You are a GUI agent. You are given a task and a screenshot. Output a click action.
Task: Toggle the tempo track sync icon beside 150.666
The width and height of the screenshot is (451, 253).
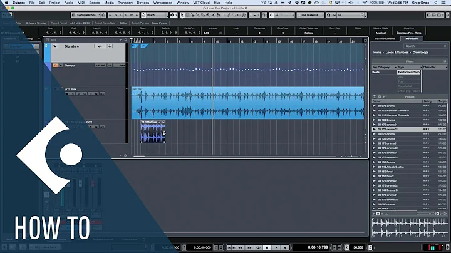(x=347, y=247)
